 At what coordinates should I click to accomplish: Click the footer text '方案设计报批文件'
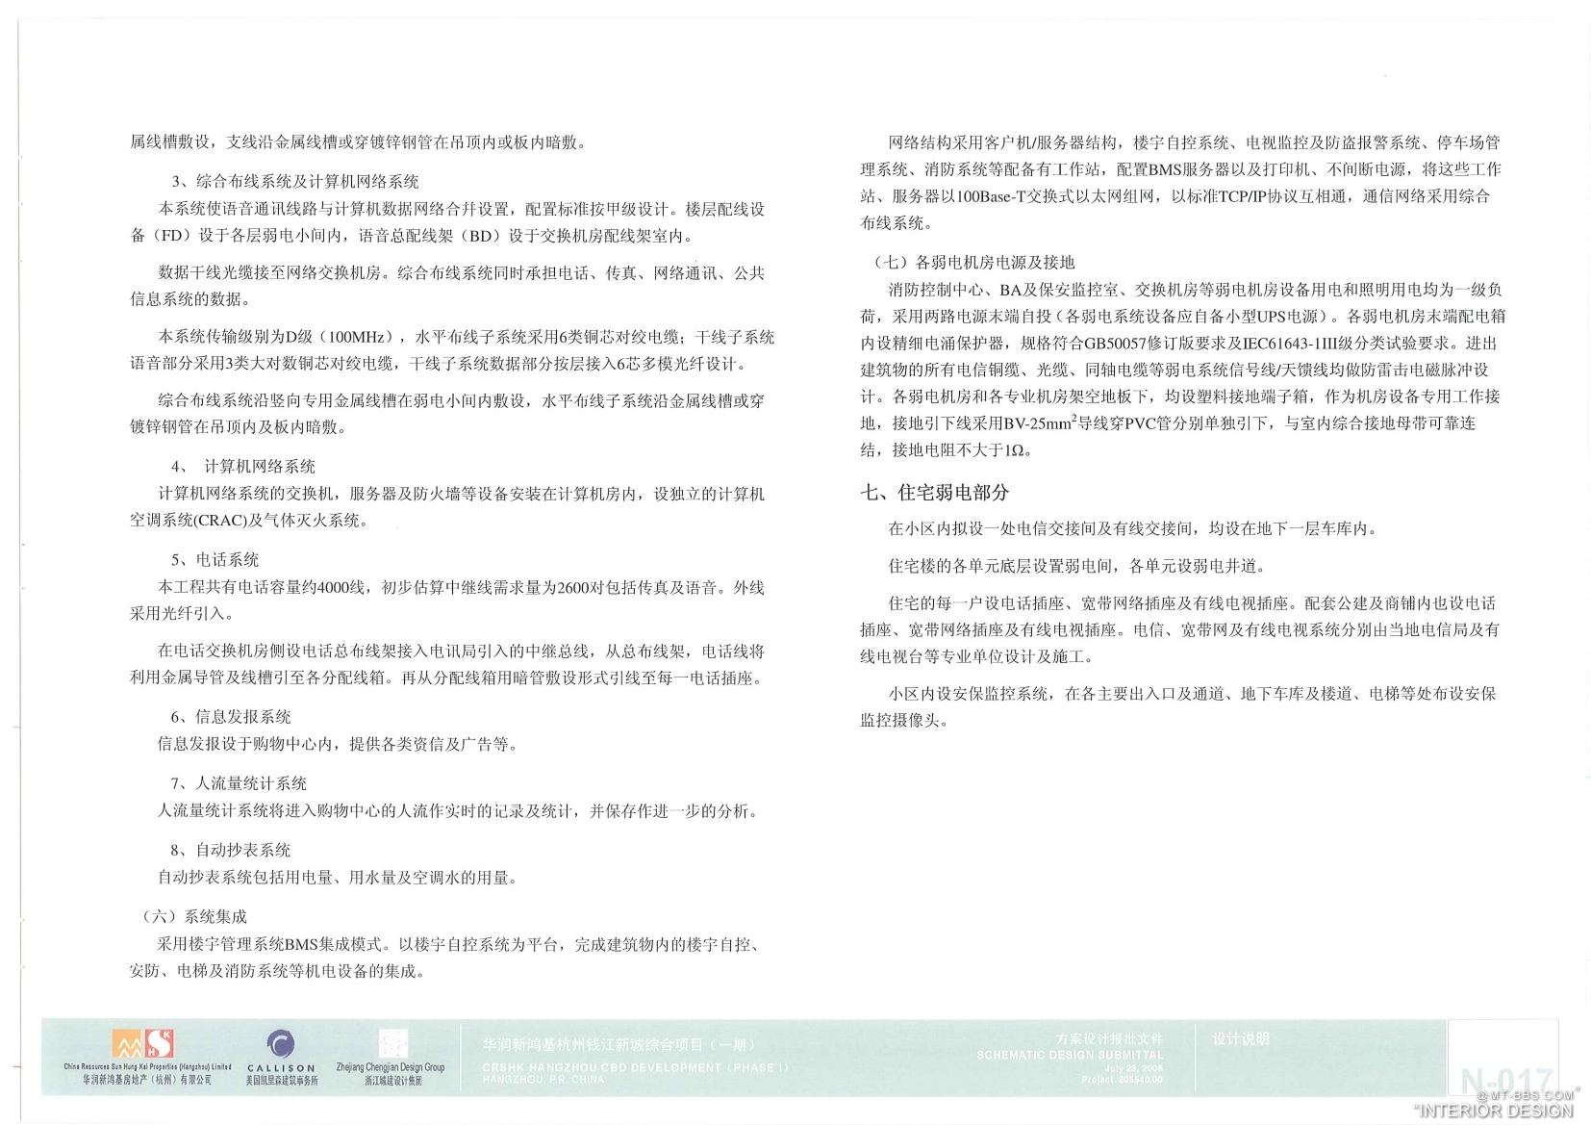click(x=1110, y=1039)
